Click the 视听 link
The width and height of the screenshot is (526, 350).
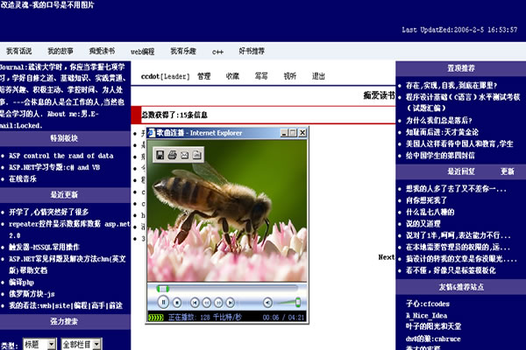(290, 76)
